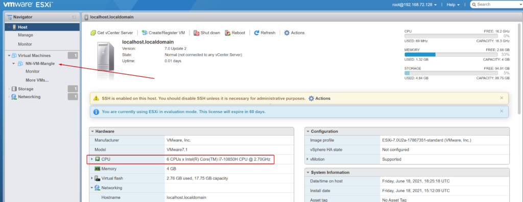Click the gear icon in SSH warning banner
523x202 pixels.
(x=311, y=99)
